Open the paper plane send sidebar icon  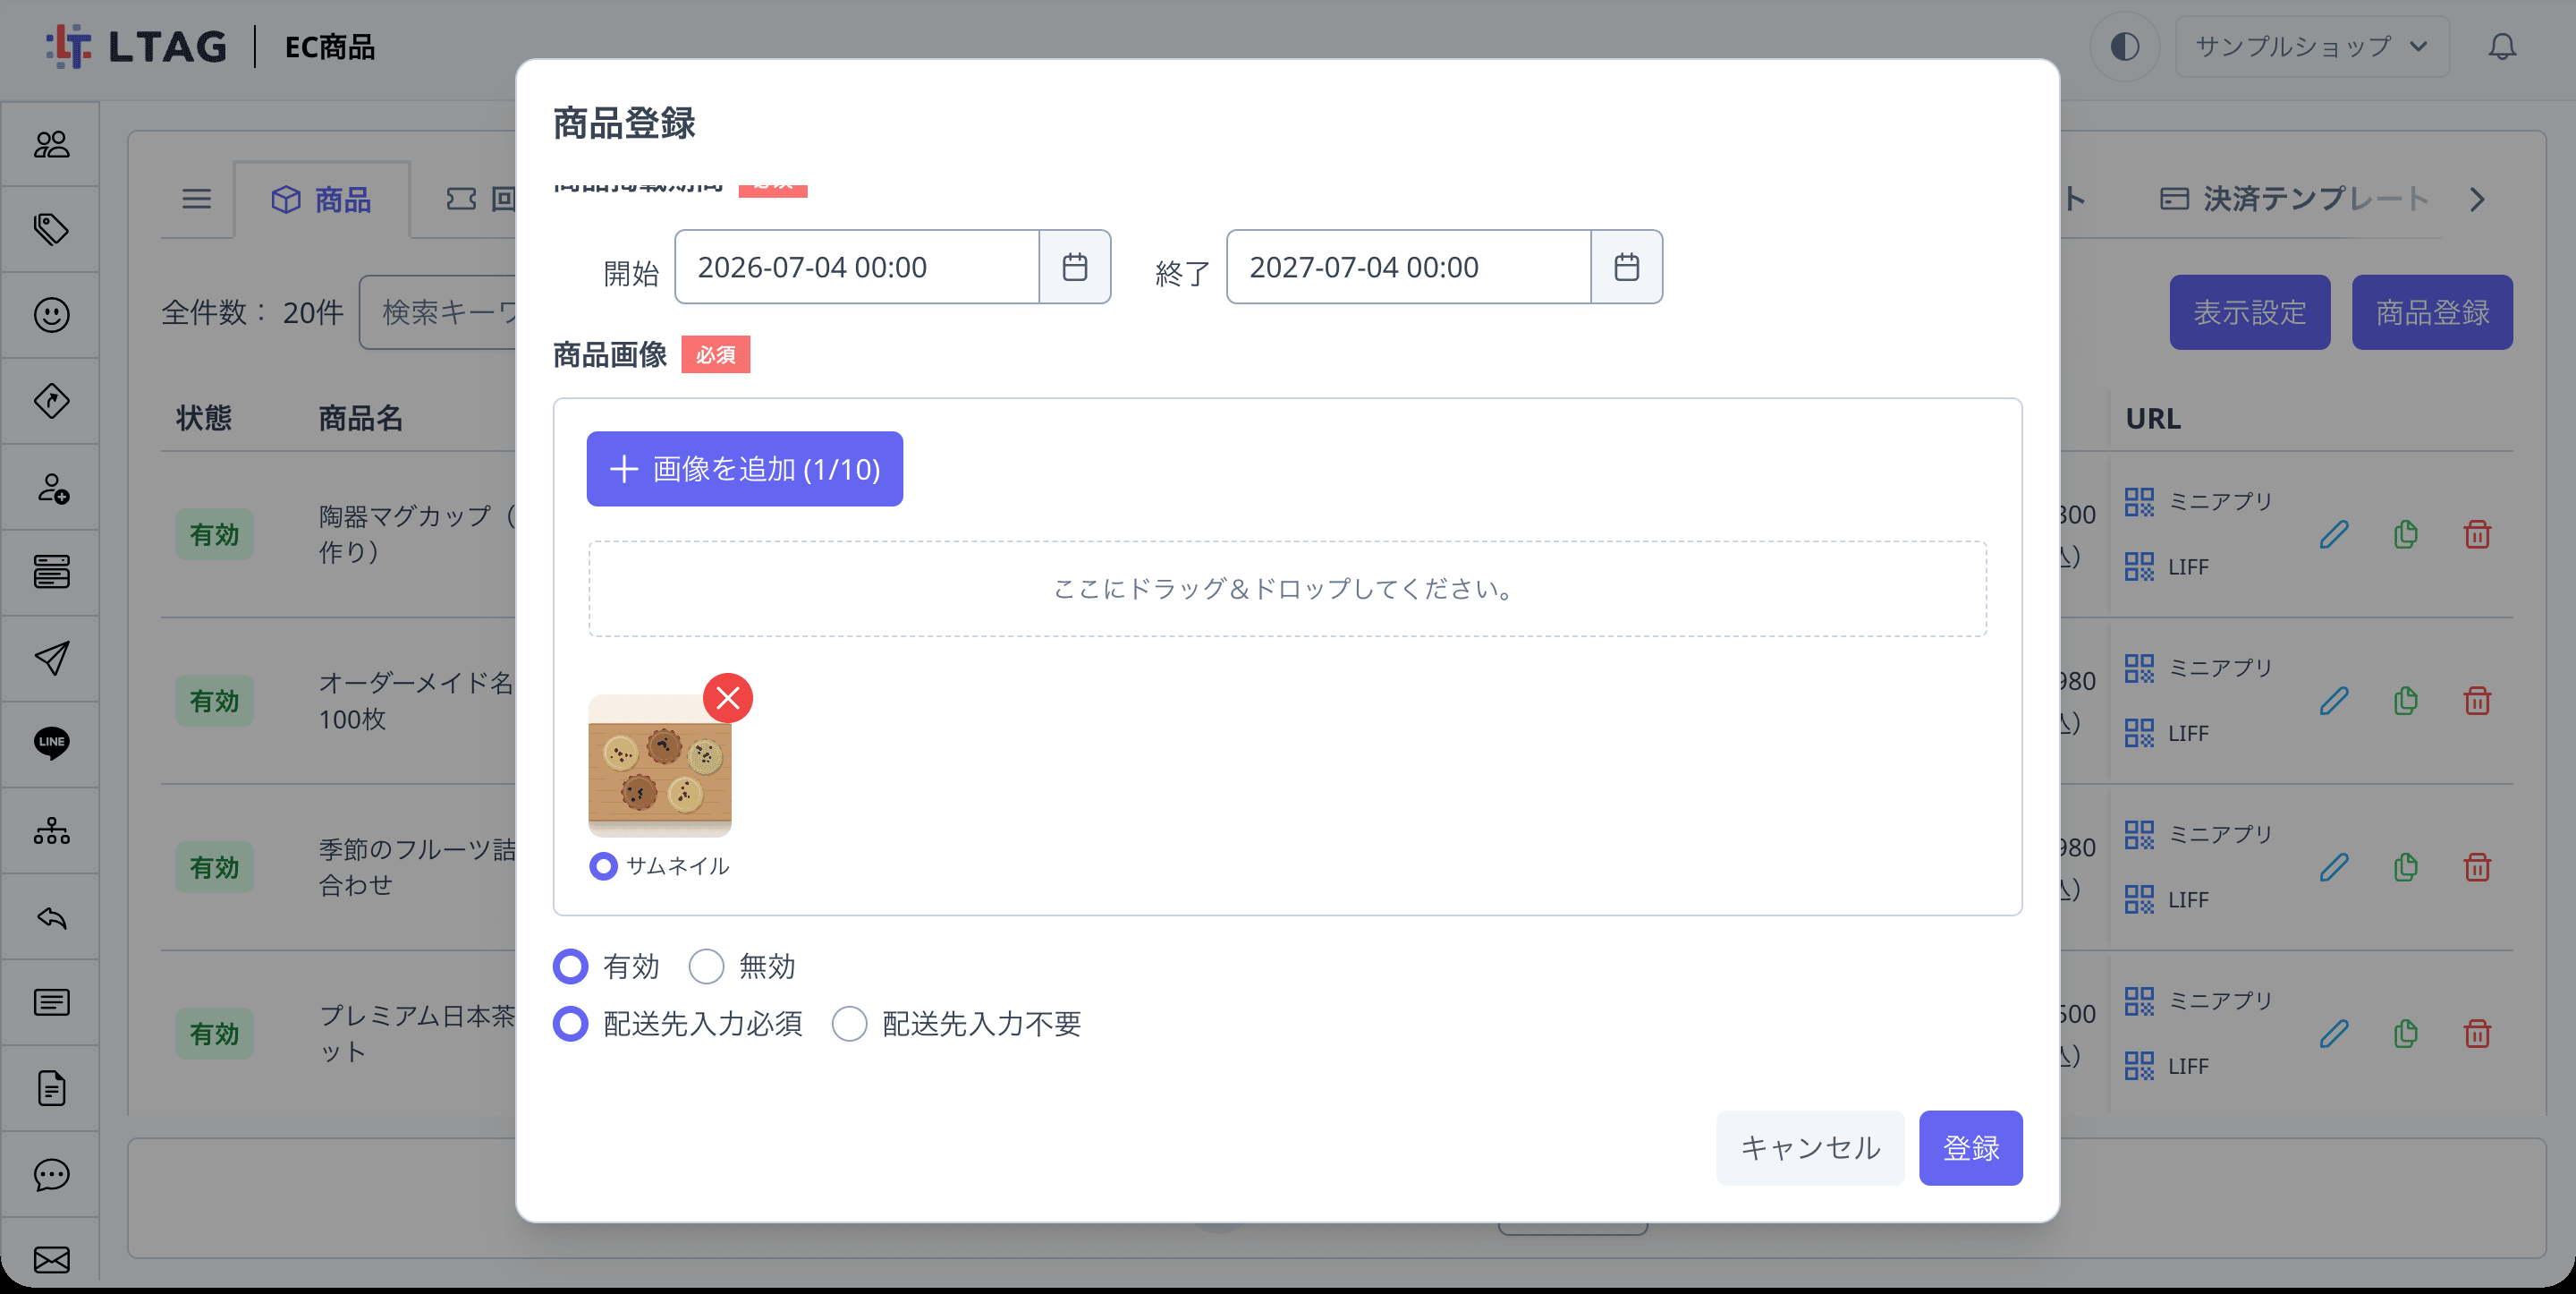[51, 659]
